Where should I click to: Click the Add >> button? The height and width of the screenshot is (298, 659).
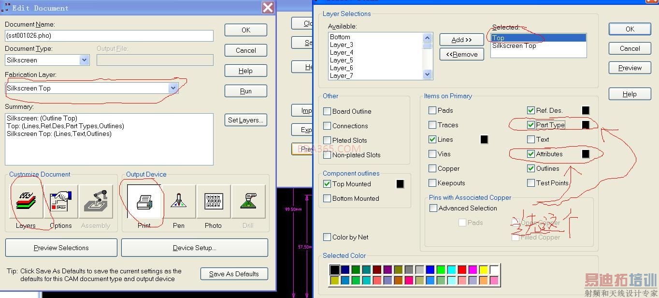[462, 40]
